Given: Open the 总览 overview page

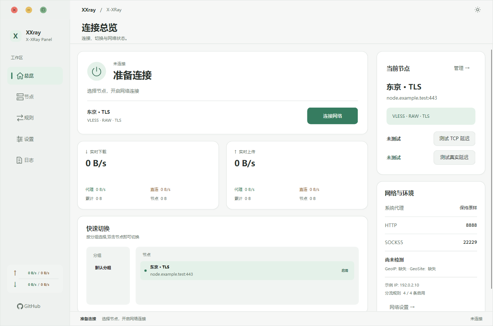Looking at the screenshot, I should [x=35, y=76].
